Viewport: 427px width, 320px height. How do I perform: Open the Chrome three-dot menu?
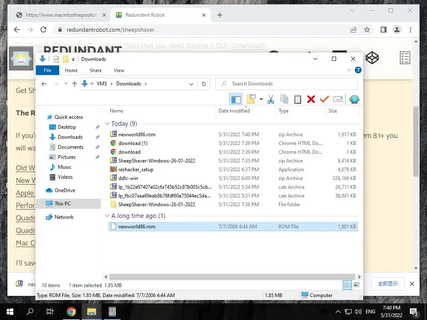(x=410, y=30)
